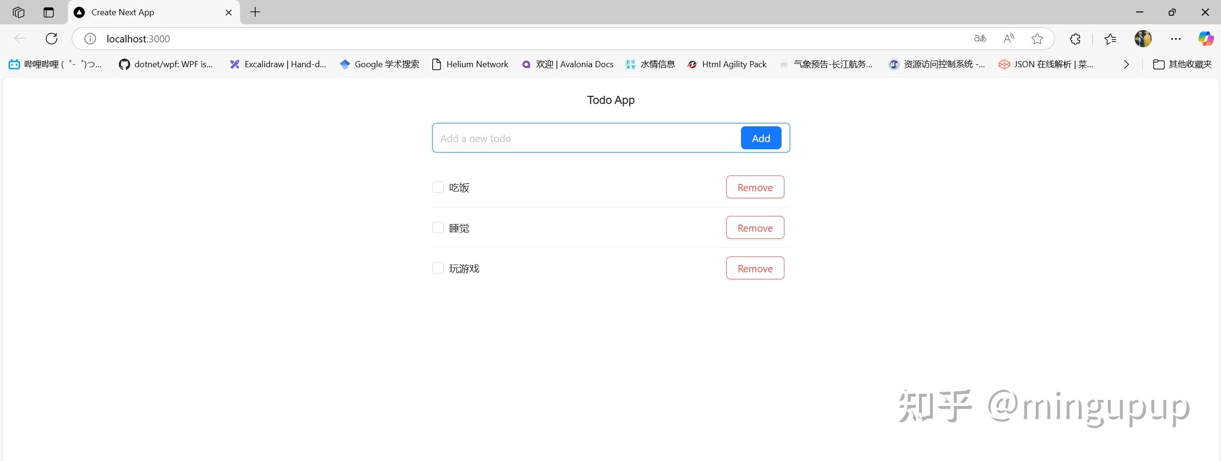The image size is (1221, 461).
Task: Expand hidden bookmarks with the chevron arrow
Action: pos(1127,64)
